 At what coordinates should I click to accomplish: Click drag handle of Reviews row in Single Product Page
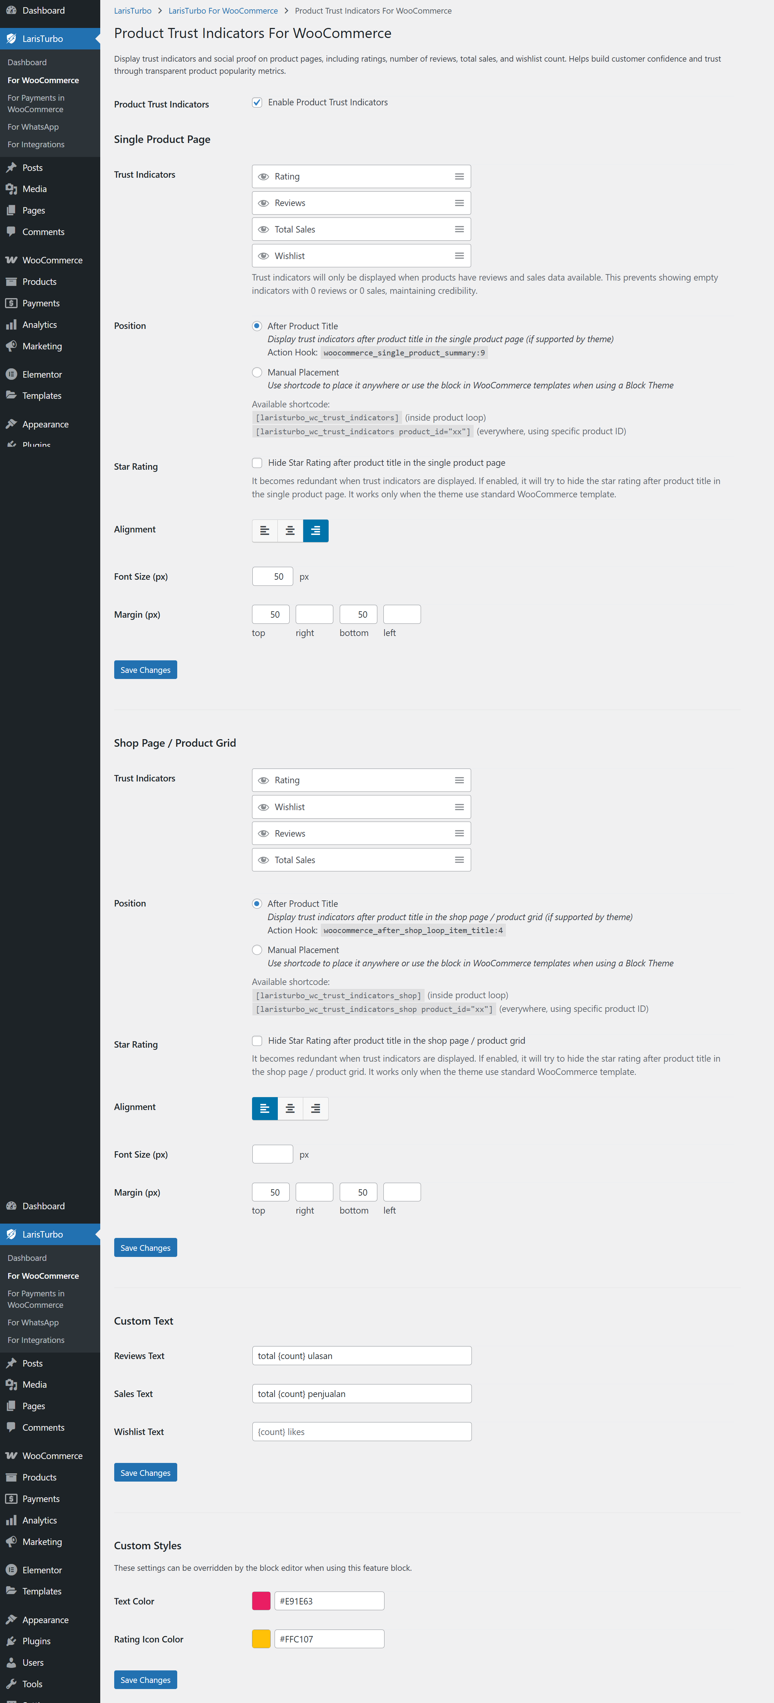[459, 203]
